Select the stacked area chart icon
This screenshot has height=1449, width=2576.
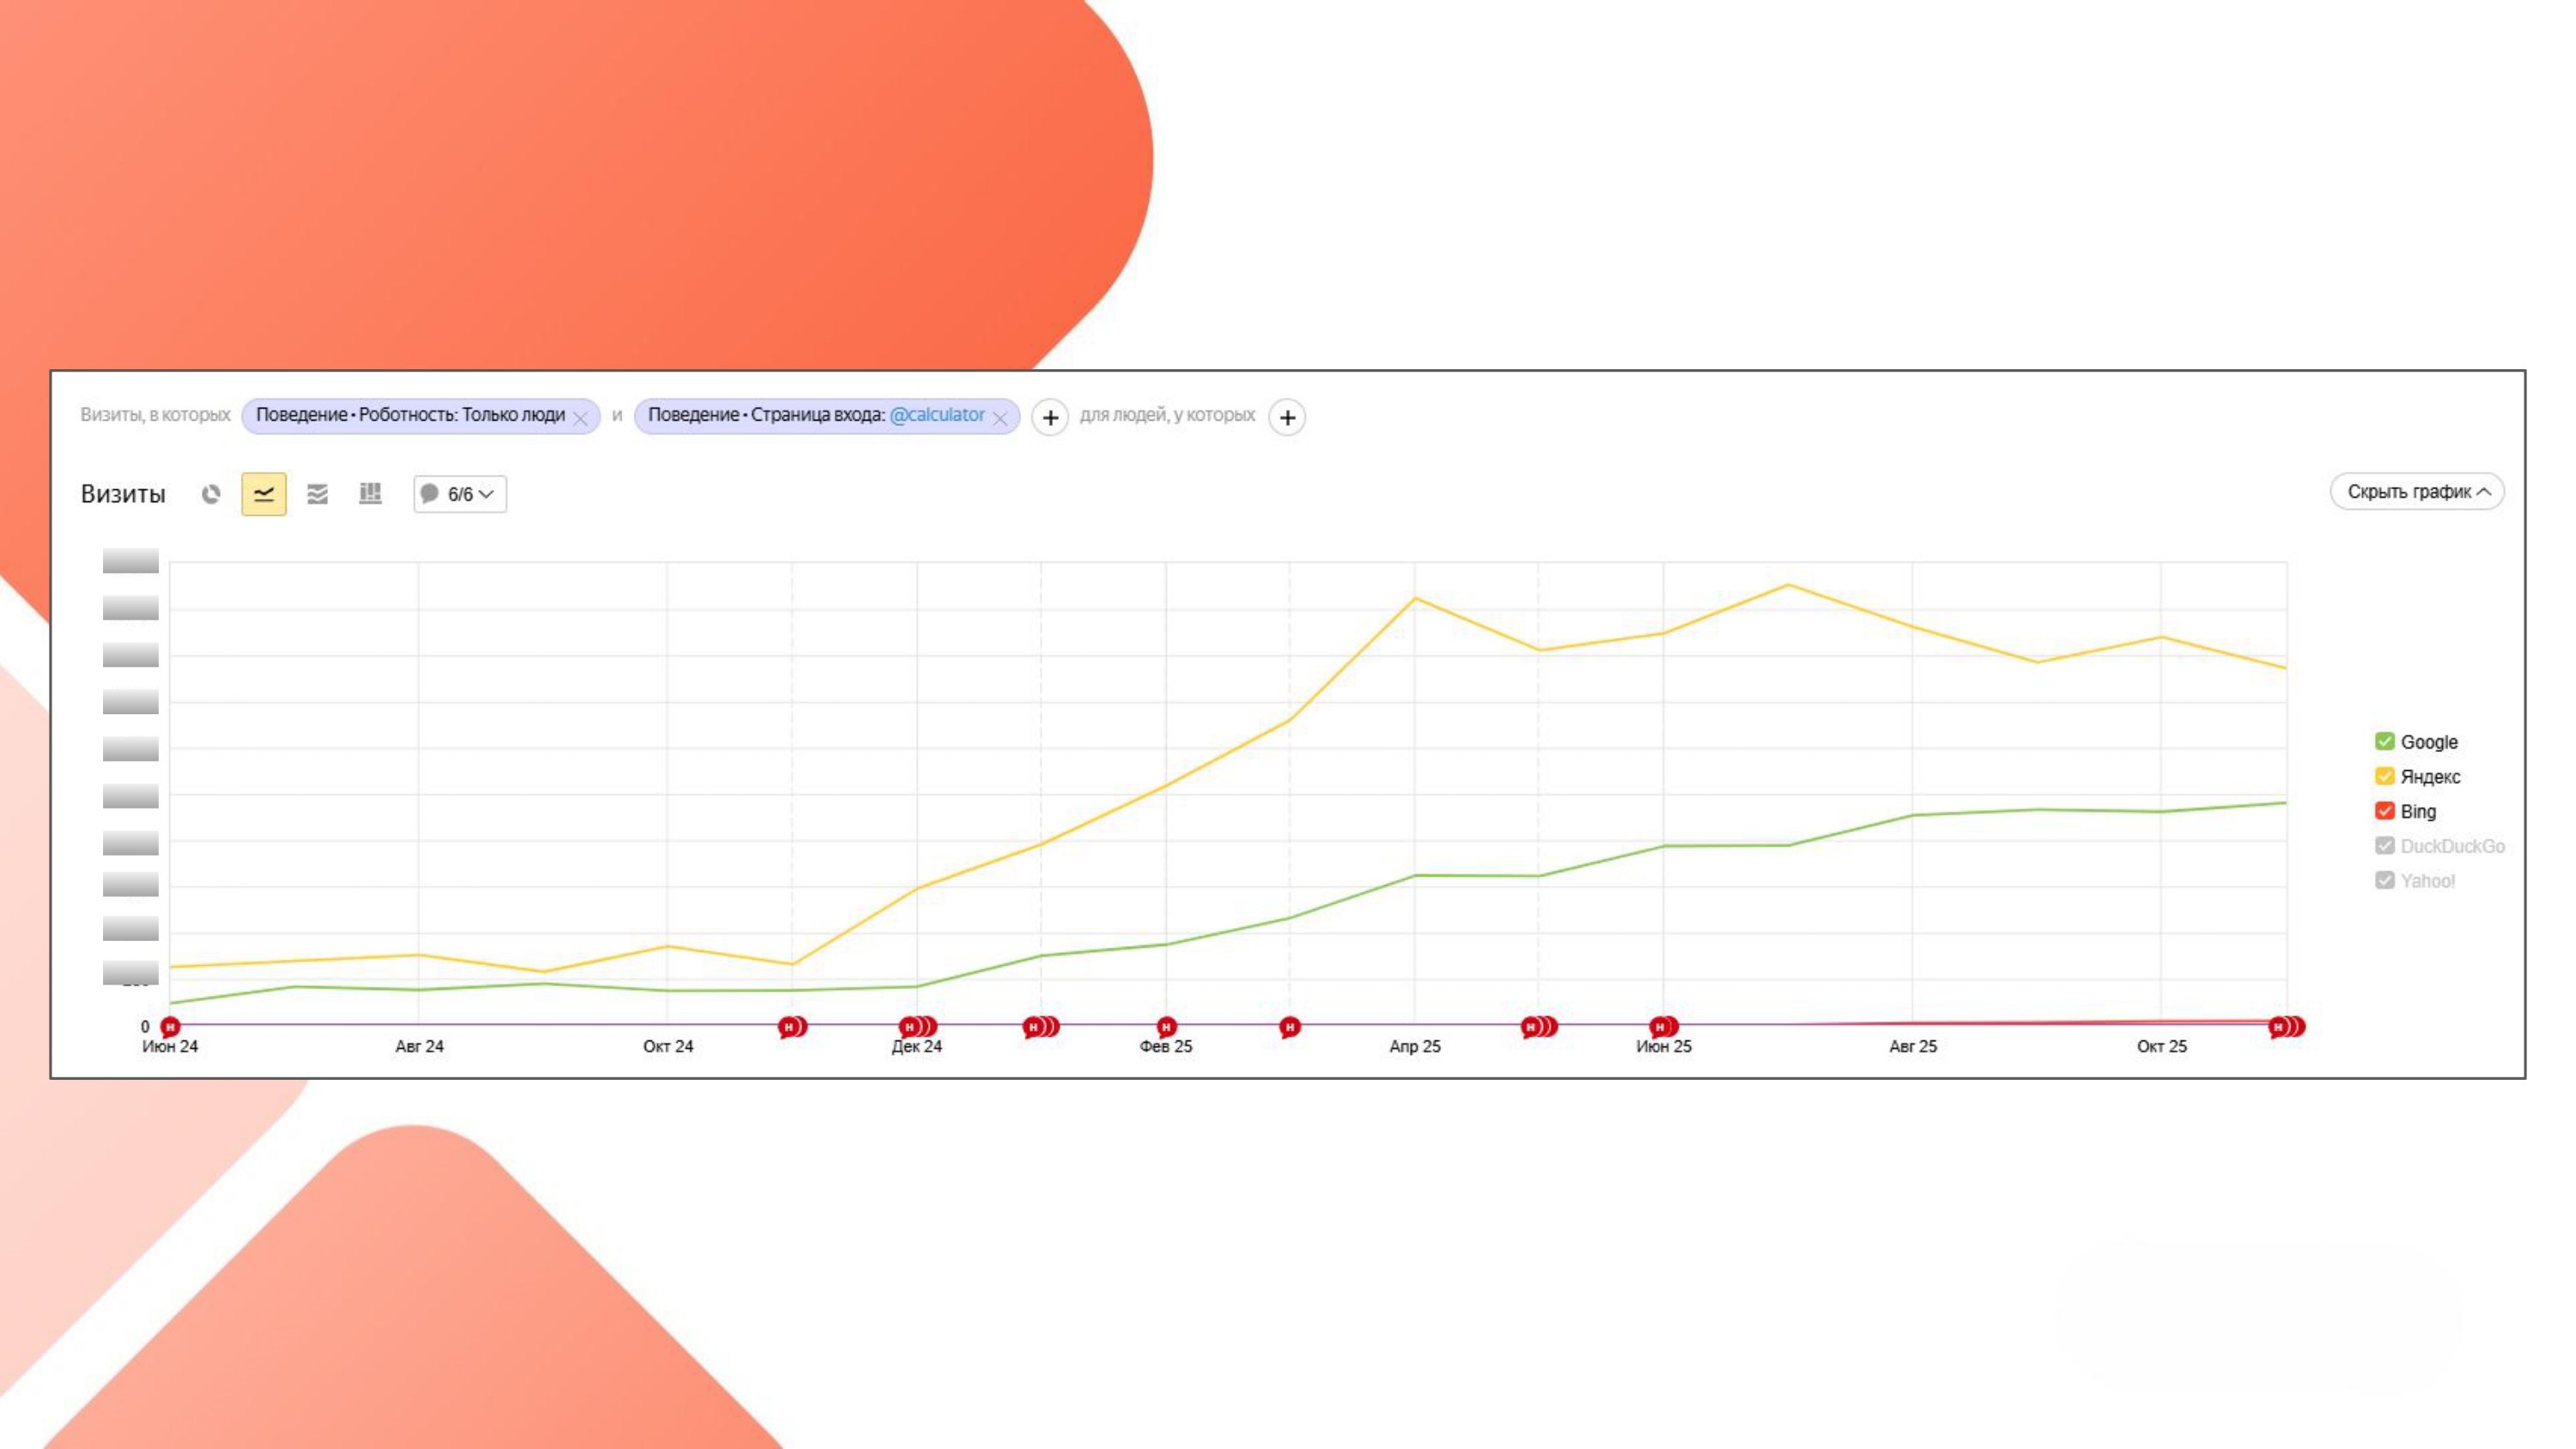[x=317, y=494]
